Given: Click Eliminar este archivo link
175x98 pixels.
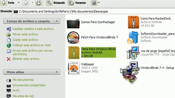Looking at the screenshot, I should [26, 59].
